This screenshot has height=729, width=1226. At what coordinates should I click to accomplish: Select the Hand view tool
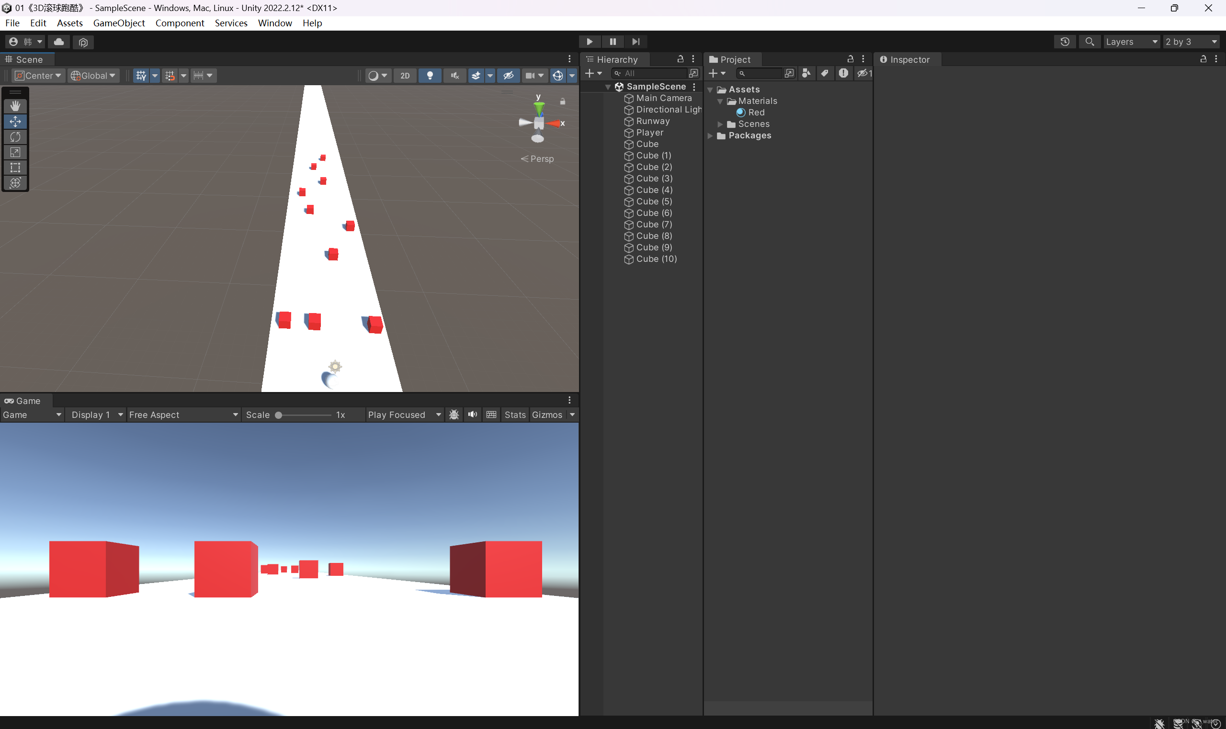pos(15,106)
